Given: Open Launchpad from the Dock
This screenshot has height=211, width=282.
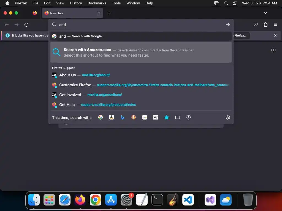Looking at the screenshot, I should (49, 200).
